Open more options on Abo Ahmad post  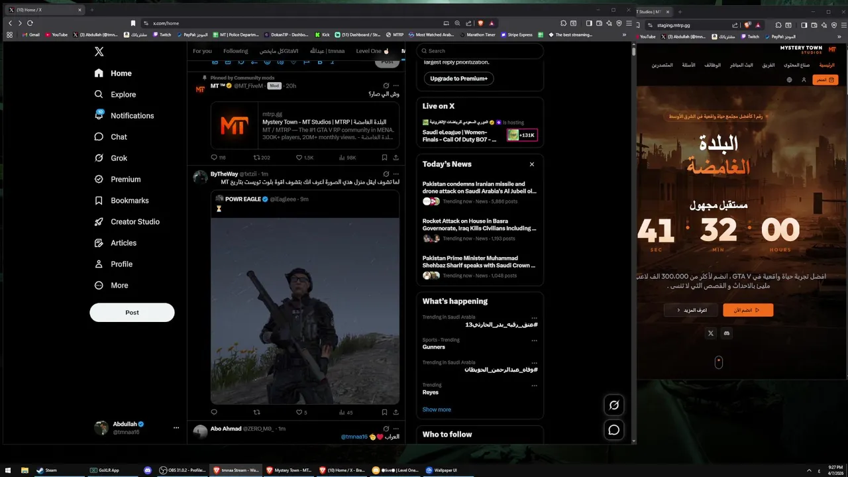tap(396, 429)
